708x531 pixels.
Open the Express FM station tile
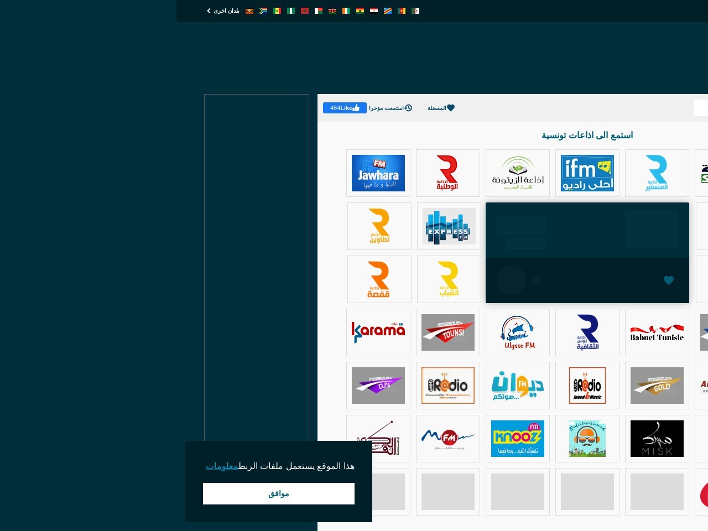449,226
